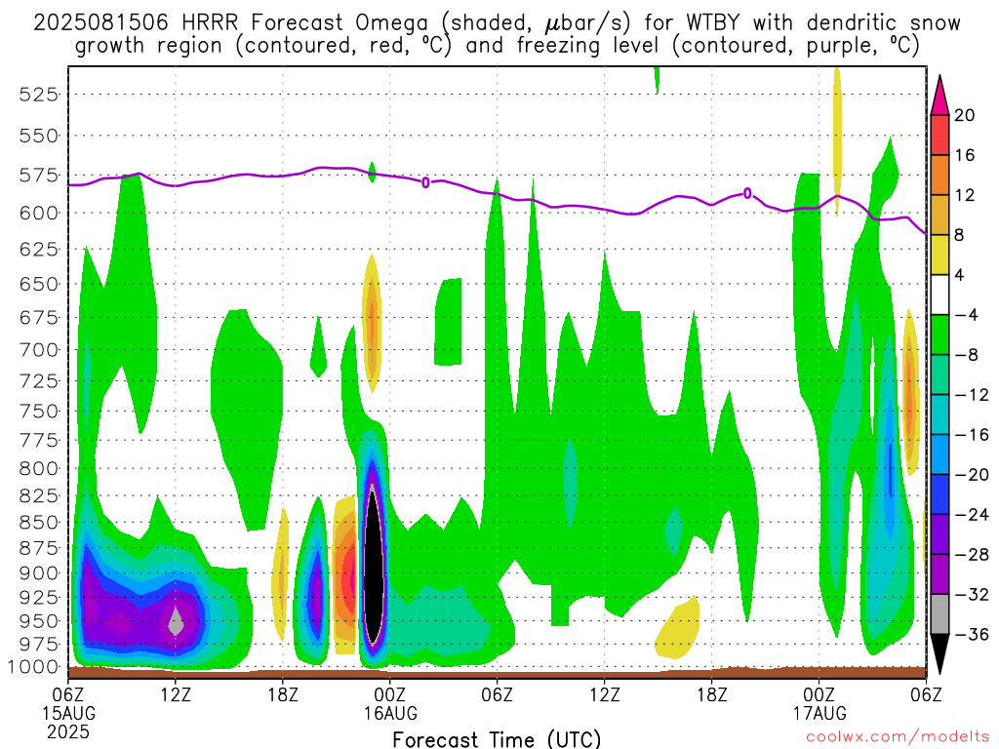Click the 625 pressure level label
The image size is (999, 749).
coord(39,249)
